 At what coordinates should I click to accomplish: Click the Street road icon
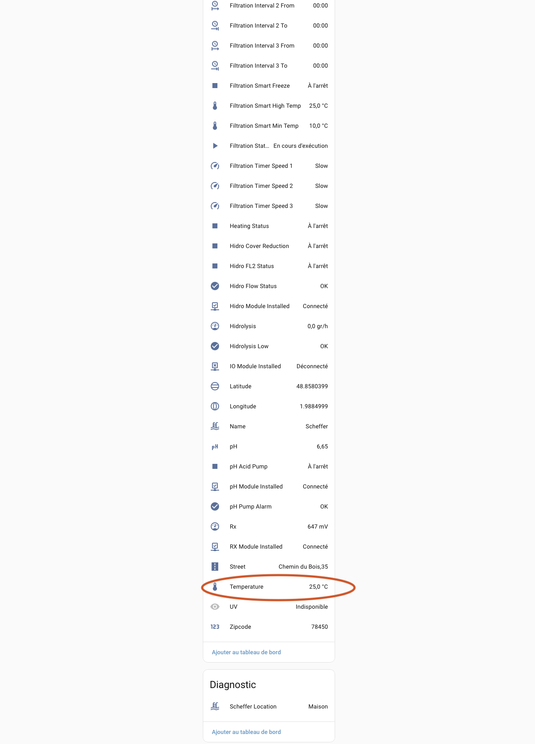pyautogui.click(x=215, y=567)
